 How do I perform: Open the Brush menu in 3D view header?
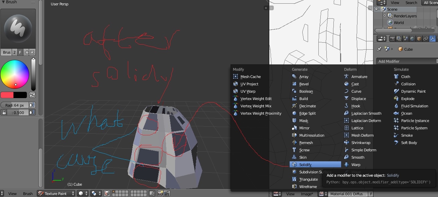(x=28, y=194)
